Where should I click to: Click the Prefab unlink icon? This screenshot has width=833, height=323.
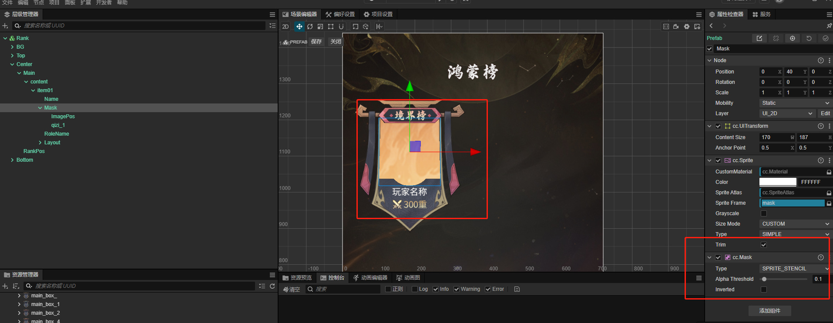[x=776, y=38]
